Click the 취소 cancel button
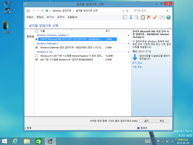 [162, 121]
